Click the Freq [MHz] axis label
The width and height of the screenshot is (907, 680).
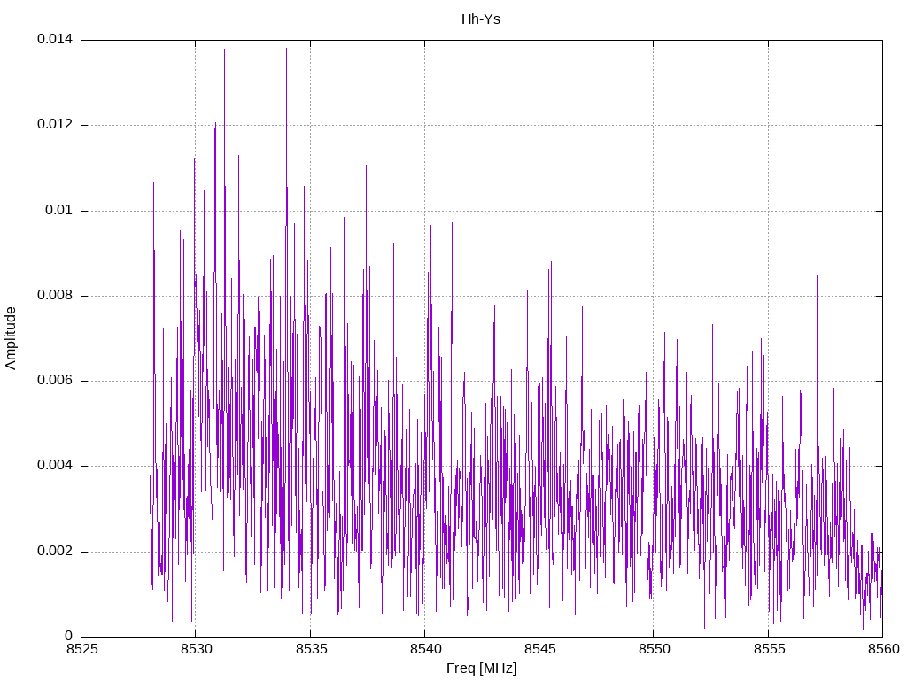point(481,668)
